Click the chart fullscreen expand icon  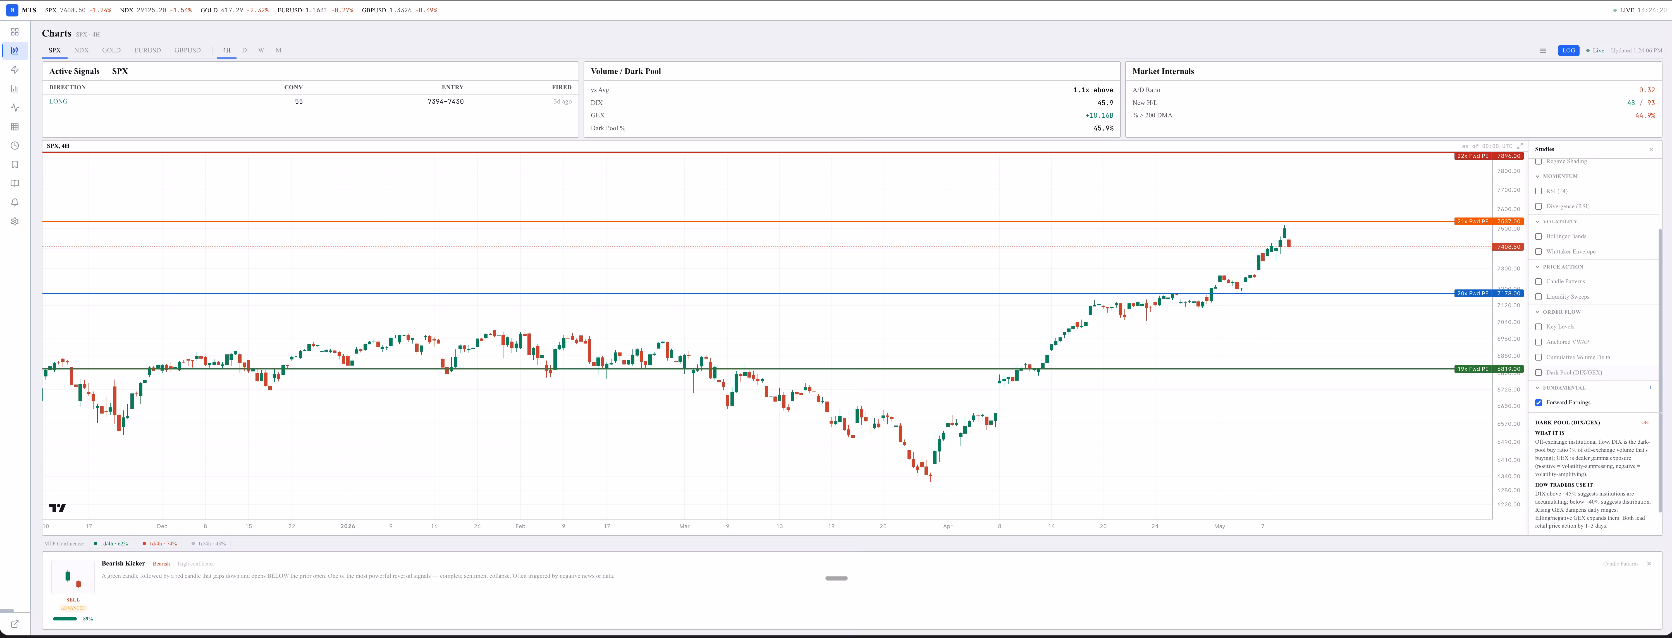pyautogui.click(x=1520, y=146)
